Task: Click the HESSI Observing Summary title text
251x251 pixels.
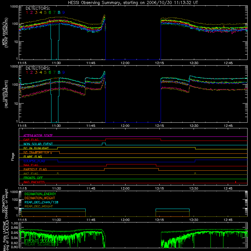Action: 133,3
